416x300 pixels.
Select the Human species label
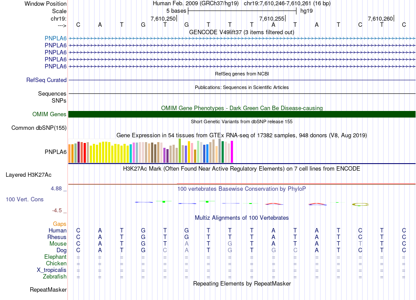57,230
